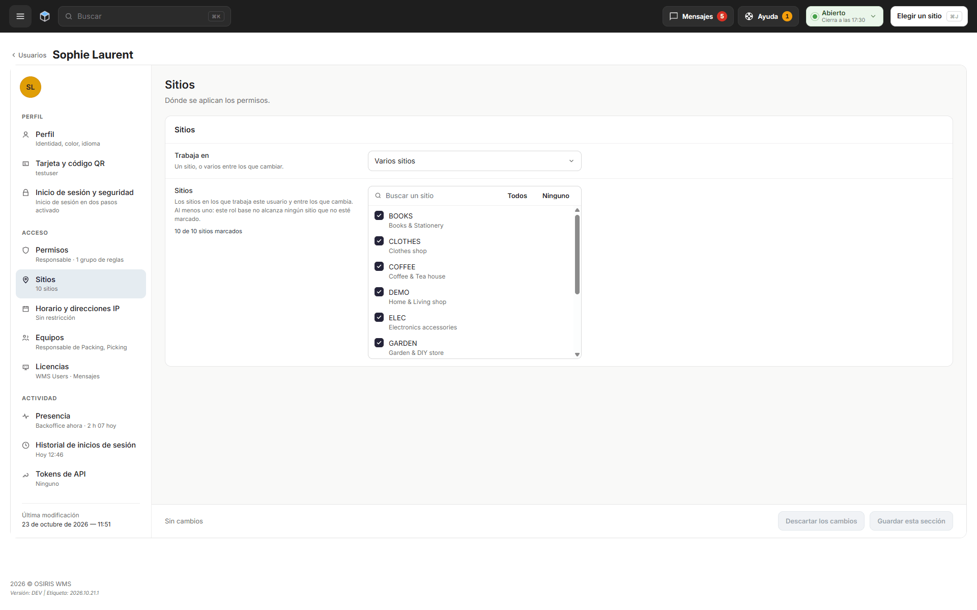Go back to Usuarios link
Image resolution: width=977 pixels, height=610 pixels.
[x=29, y=55]
